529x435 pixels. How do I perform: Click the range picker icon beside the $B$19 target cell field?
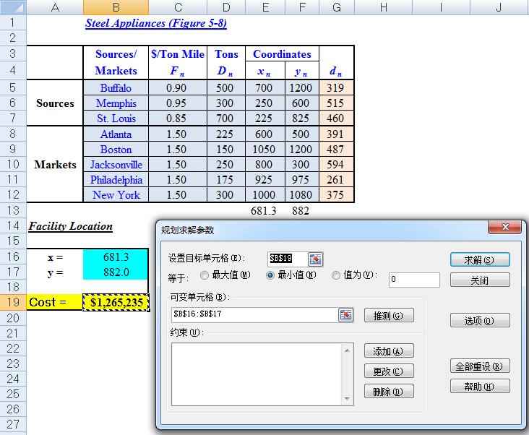(316, 259)
